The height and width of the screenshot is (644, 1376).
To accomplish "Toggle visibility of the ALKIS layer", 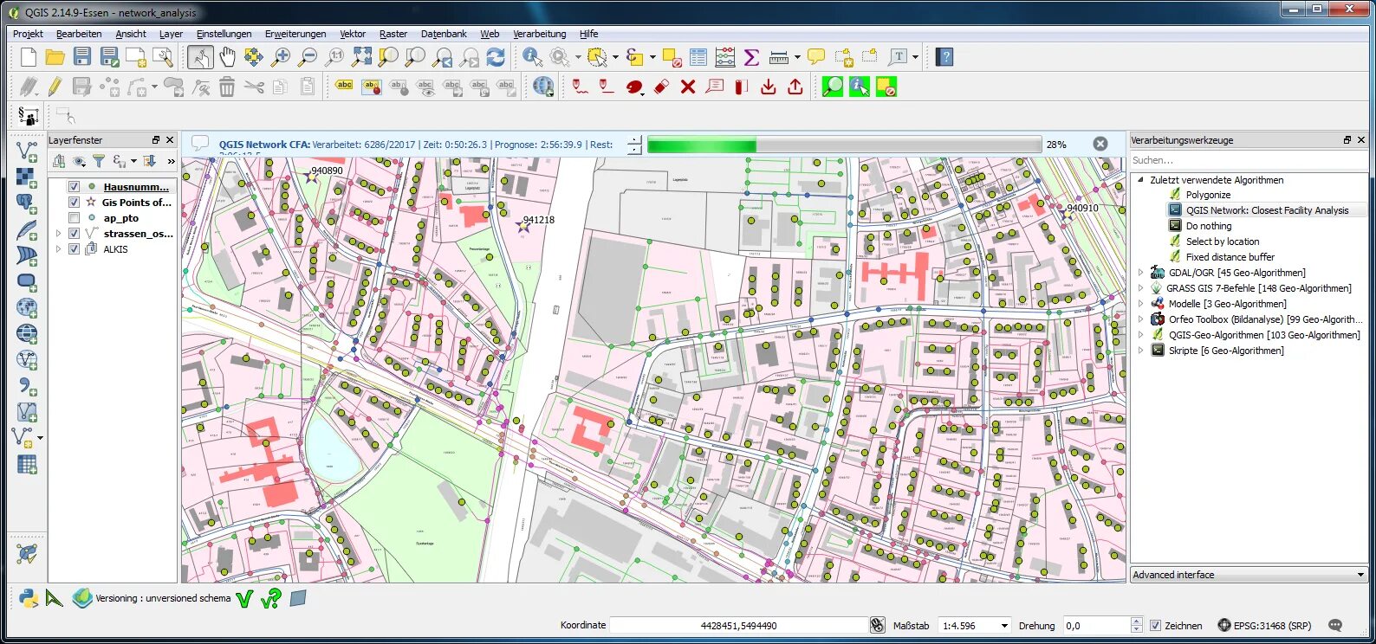I will (74, 249).
